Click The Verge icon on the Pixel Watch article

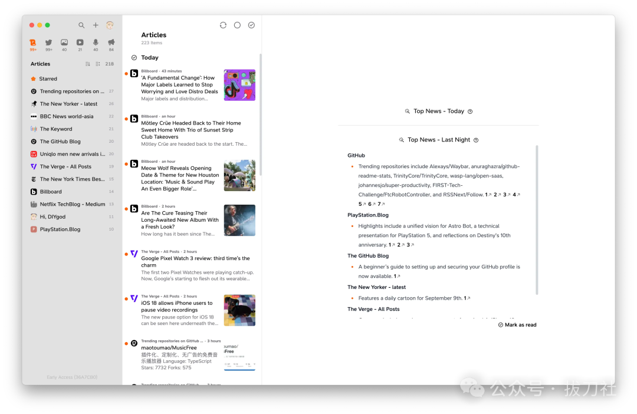coord(134,254)
